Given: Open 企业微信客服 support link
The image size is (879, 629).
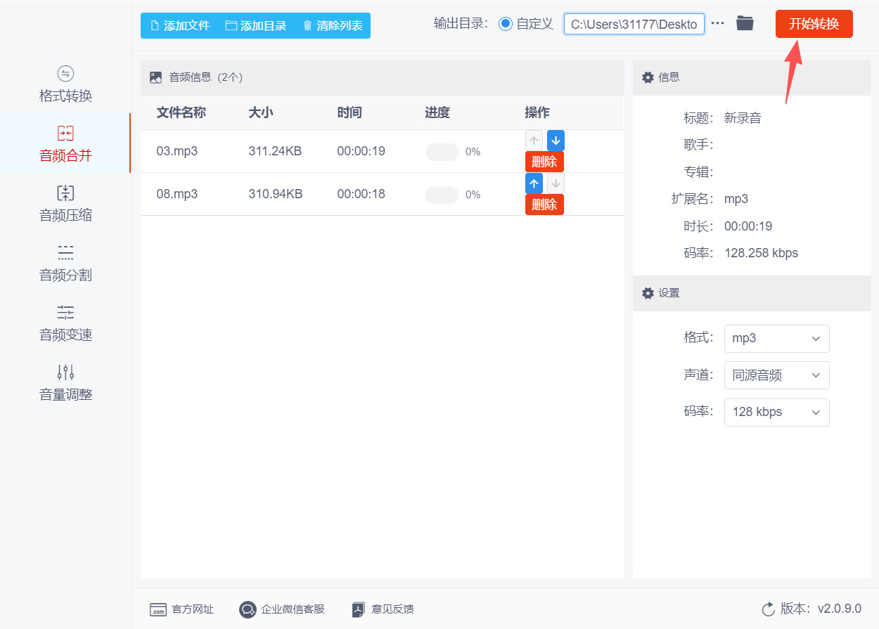Looking at the screenshot, I should (282, 609).
